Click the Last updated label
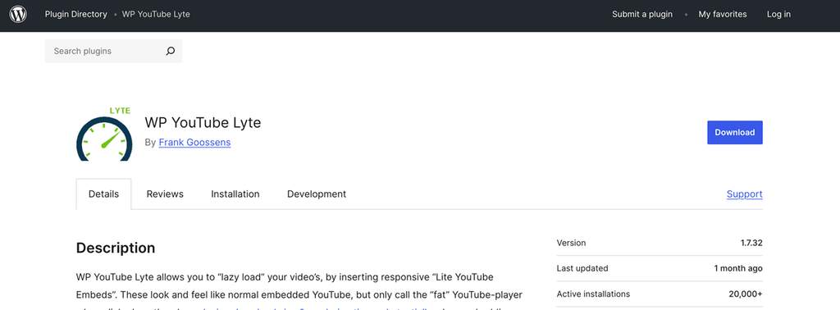The width and height of the screenshot is (840, 310). 582,268
